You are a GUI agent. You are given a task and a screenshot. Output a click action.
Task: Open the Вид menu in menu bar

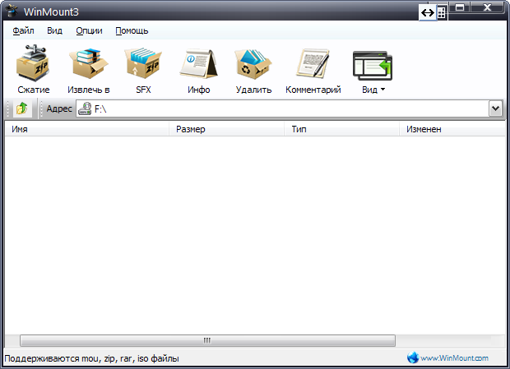54,30
